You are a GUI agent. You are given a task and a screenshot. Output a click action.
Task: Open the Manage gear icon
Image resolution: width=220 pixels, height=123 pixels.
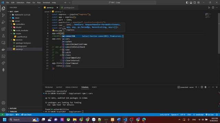coord(3,110)
